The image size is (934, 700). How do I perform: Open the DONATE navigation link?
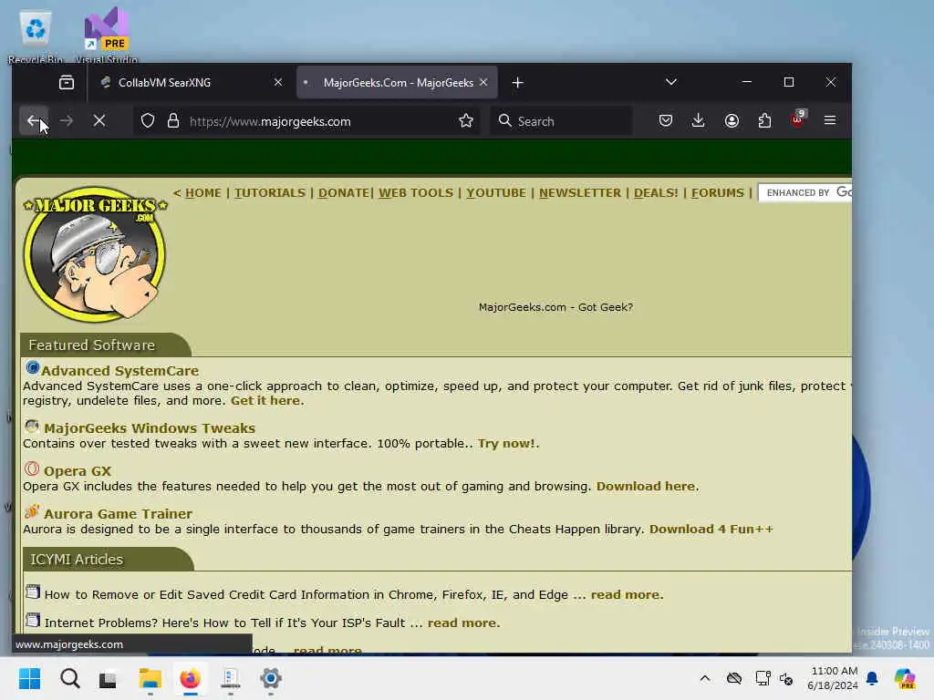click(x=344, y=193)
